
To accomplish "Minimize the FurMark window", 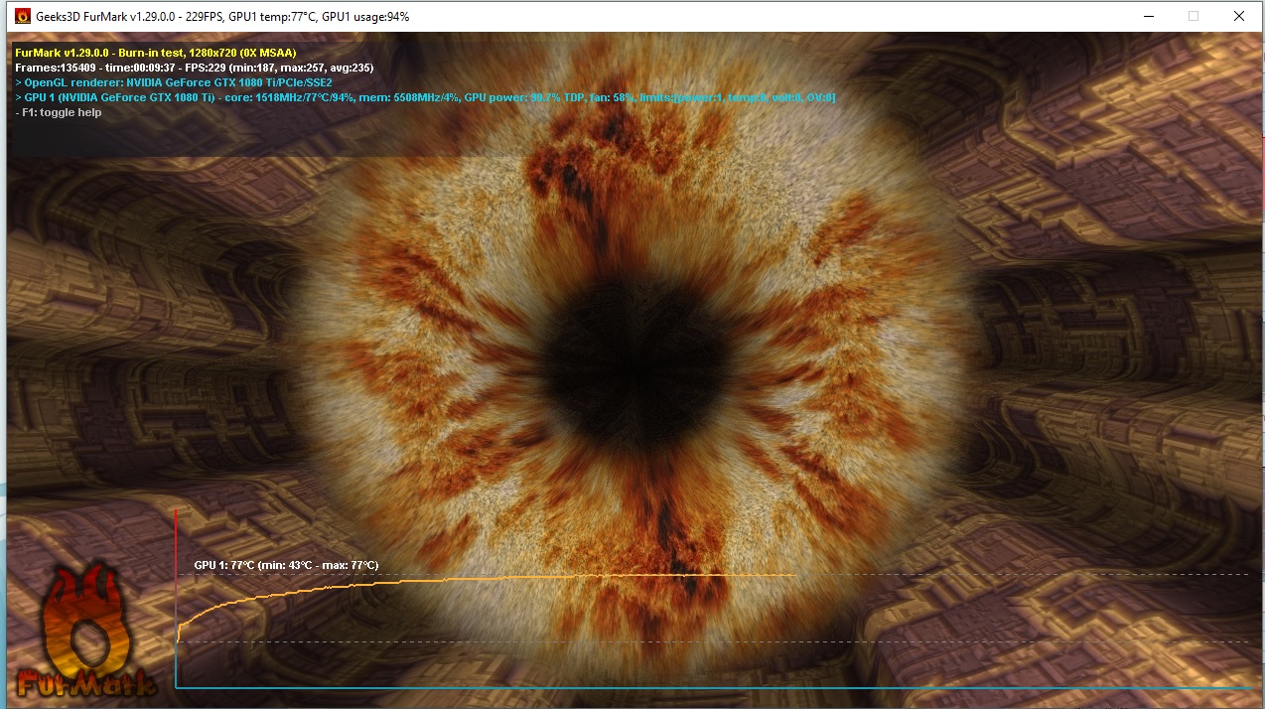I will pyautogui.click(x=1148, y=17).
